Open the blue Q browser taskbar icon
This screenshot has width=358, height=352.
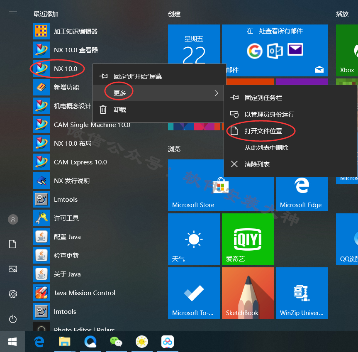(x=90, y=342)
